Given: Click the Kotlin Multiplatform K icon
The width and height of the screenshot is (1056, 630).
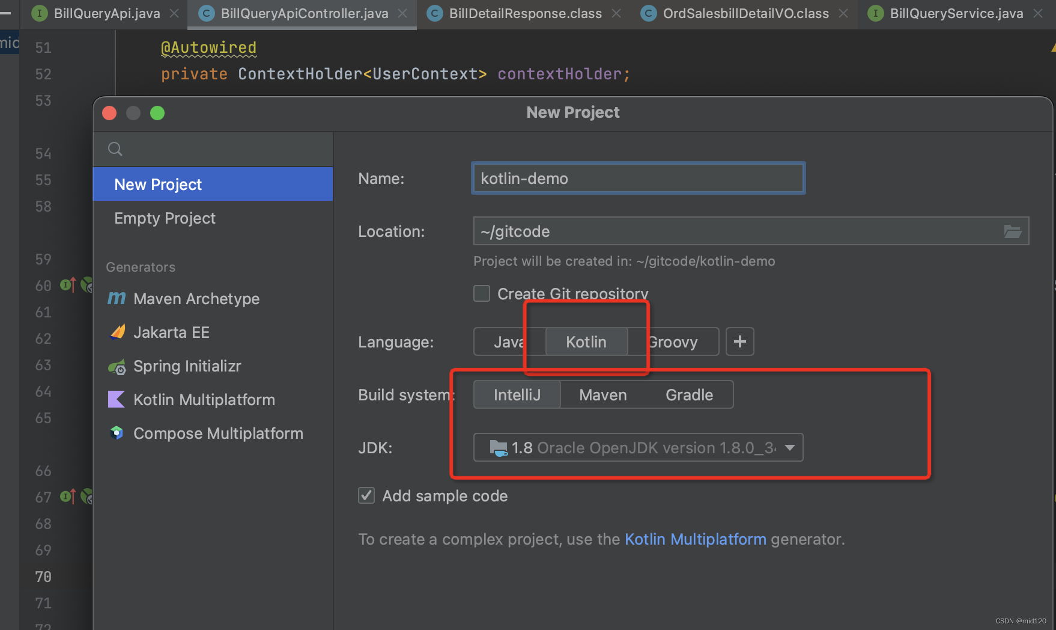Looking at the screenshot, I should pos(117,399).
